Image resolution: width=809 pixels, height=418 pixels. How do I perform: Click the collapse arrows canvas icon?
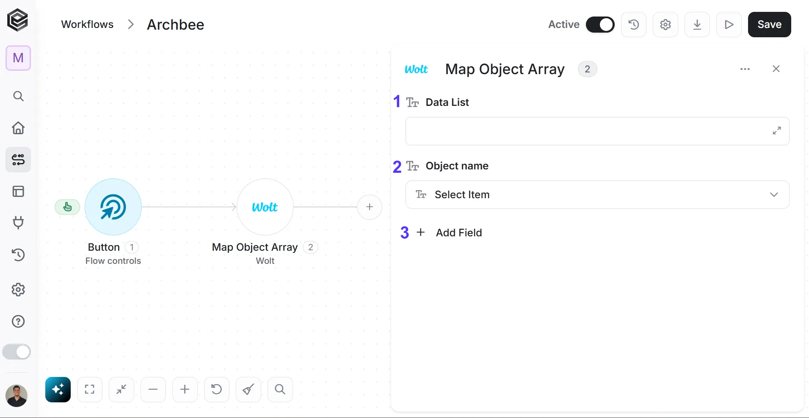point(121,389)
